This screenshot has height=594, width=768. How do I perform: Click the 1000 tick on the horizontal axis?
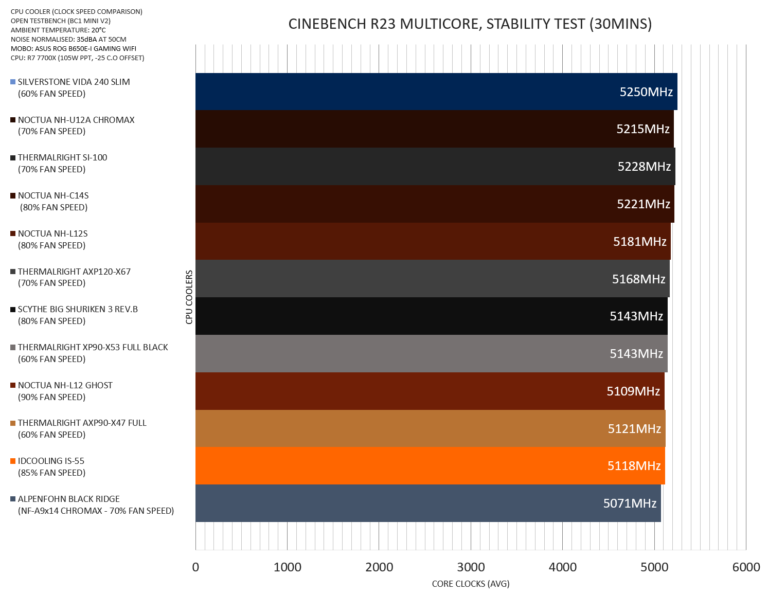pos(287,567)
